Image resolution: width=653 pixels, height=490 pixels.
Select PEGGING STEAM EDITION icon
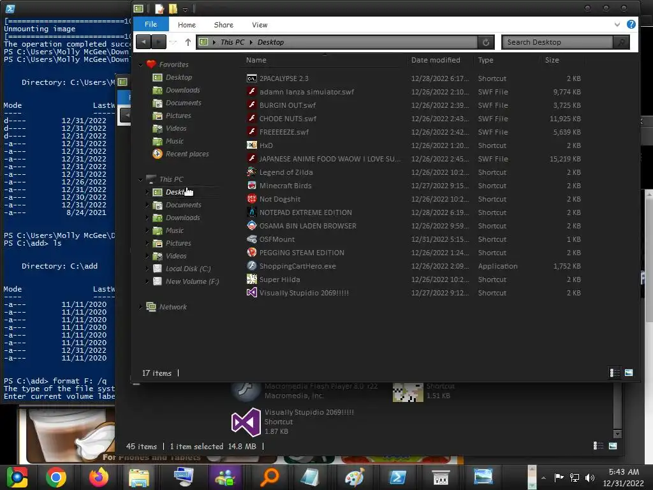(x=251, y=253)
